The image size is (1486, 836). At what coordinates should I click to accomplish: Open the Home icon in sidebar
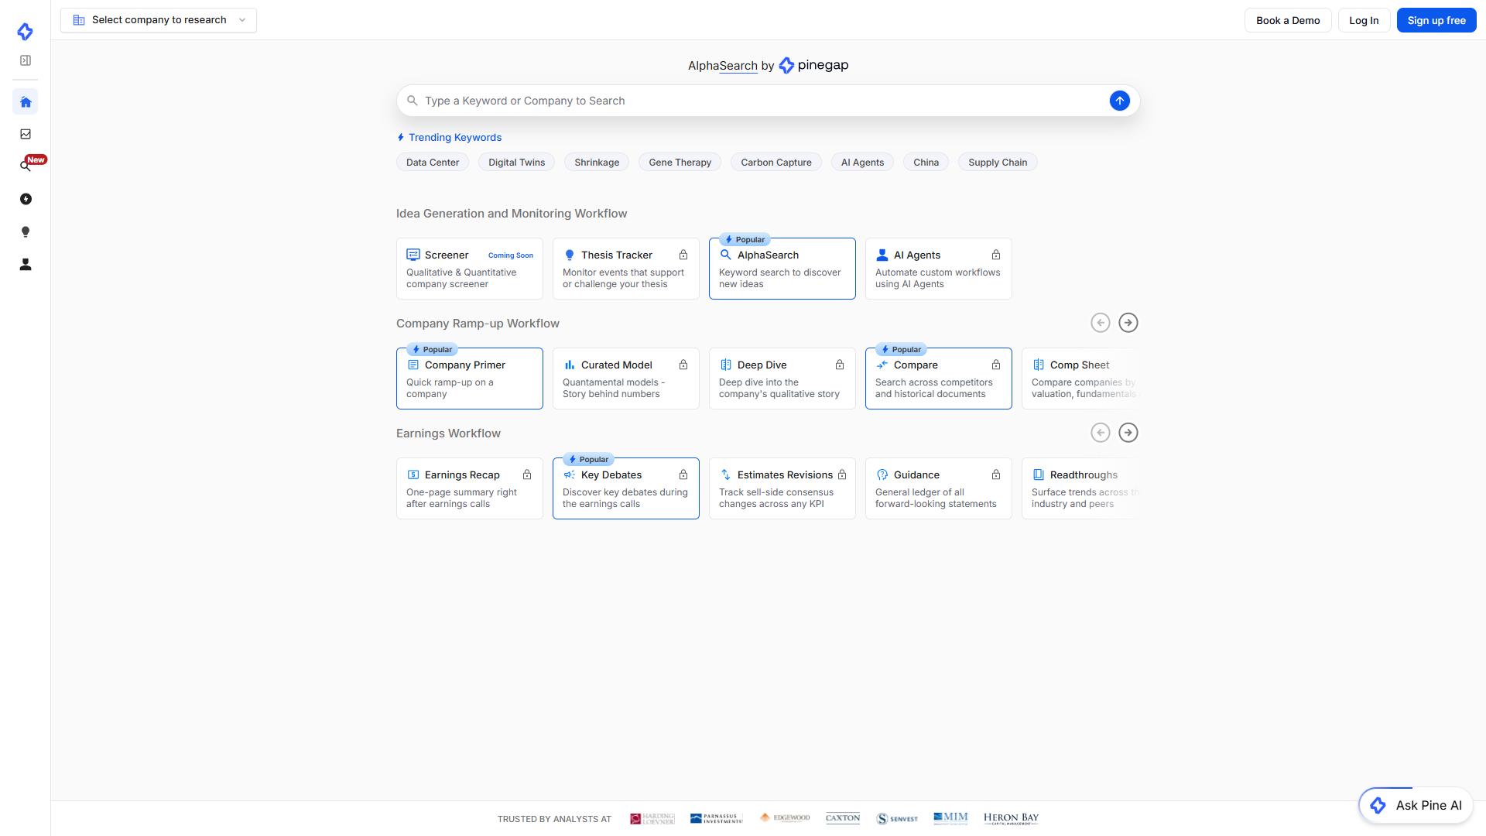[x=26, y=102]
